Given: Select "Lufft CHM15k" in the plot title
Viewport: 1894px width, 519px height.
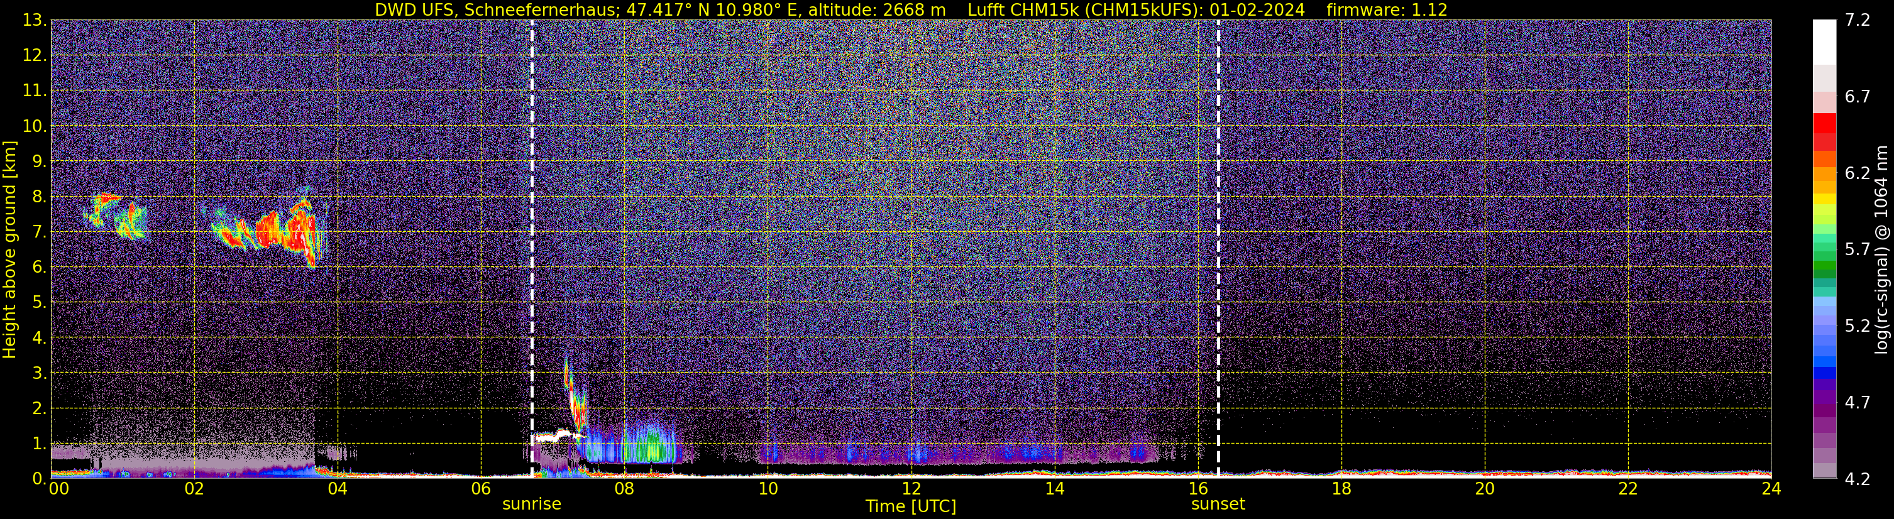Looking at the screenshot, I should [1024, 9].
